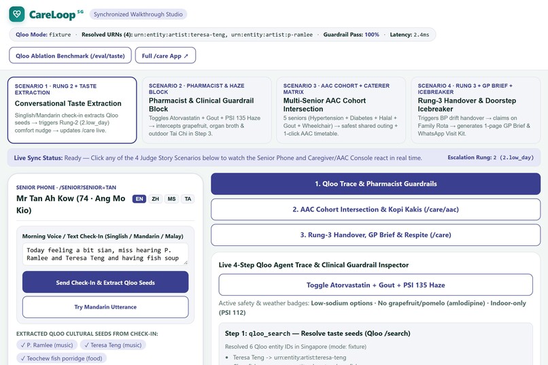This screenshot has height=365, width=548.
Task: Click Step 1: qloo_search heading
Action: tap(318, 334)
